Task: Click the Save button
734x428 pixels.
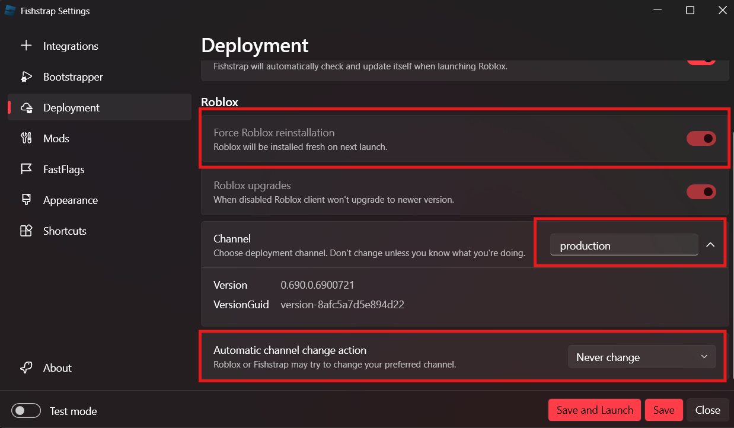Action: point(664,410)
